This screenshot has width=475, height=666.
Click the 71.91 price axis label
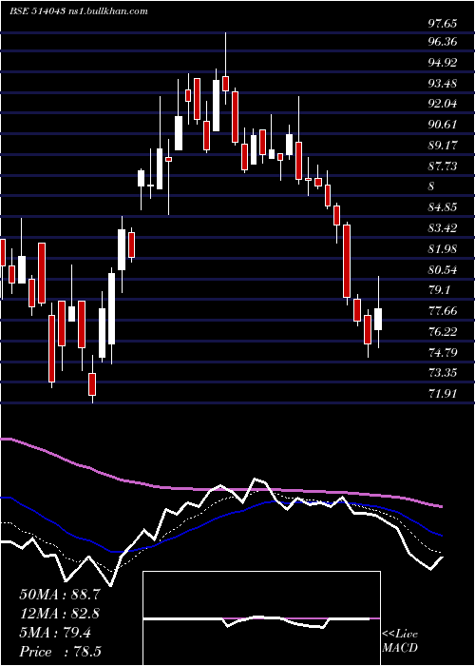click(443, 394)
